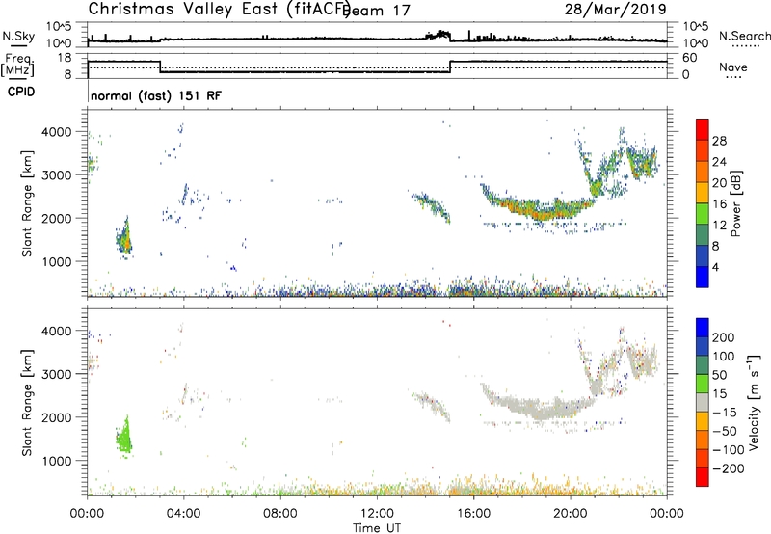
Task: Click the '04:00' time tick label
Action: pos(183,514)
